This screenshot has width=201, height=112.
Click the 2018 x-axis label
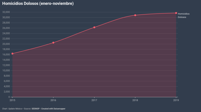pos(135,100)
